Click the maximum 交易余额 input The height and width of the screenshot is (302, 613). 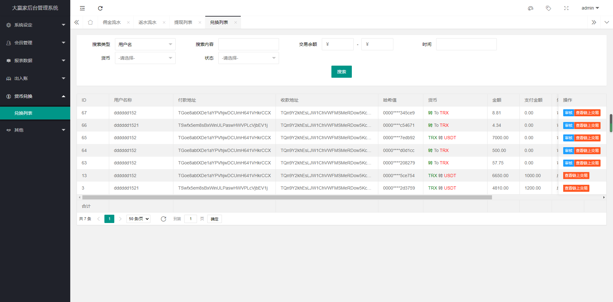(x=377, y=44)
